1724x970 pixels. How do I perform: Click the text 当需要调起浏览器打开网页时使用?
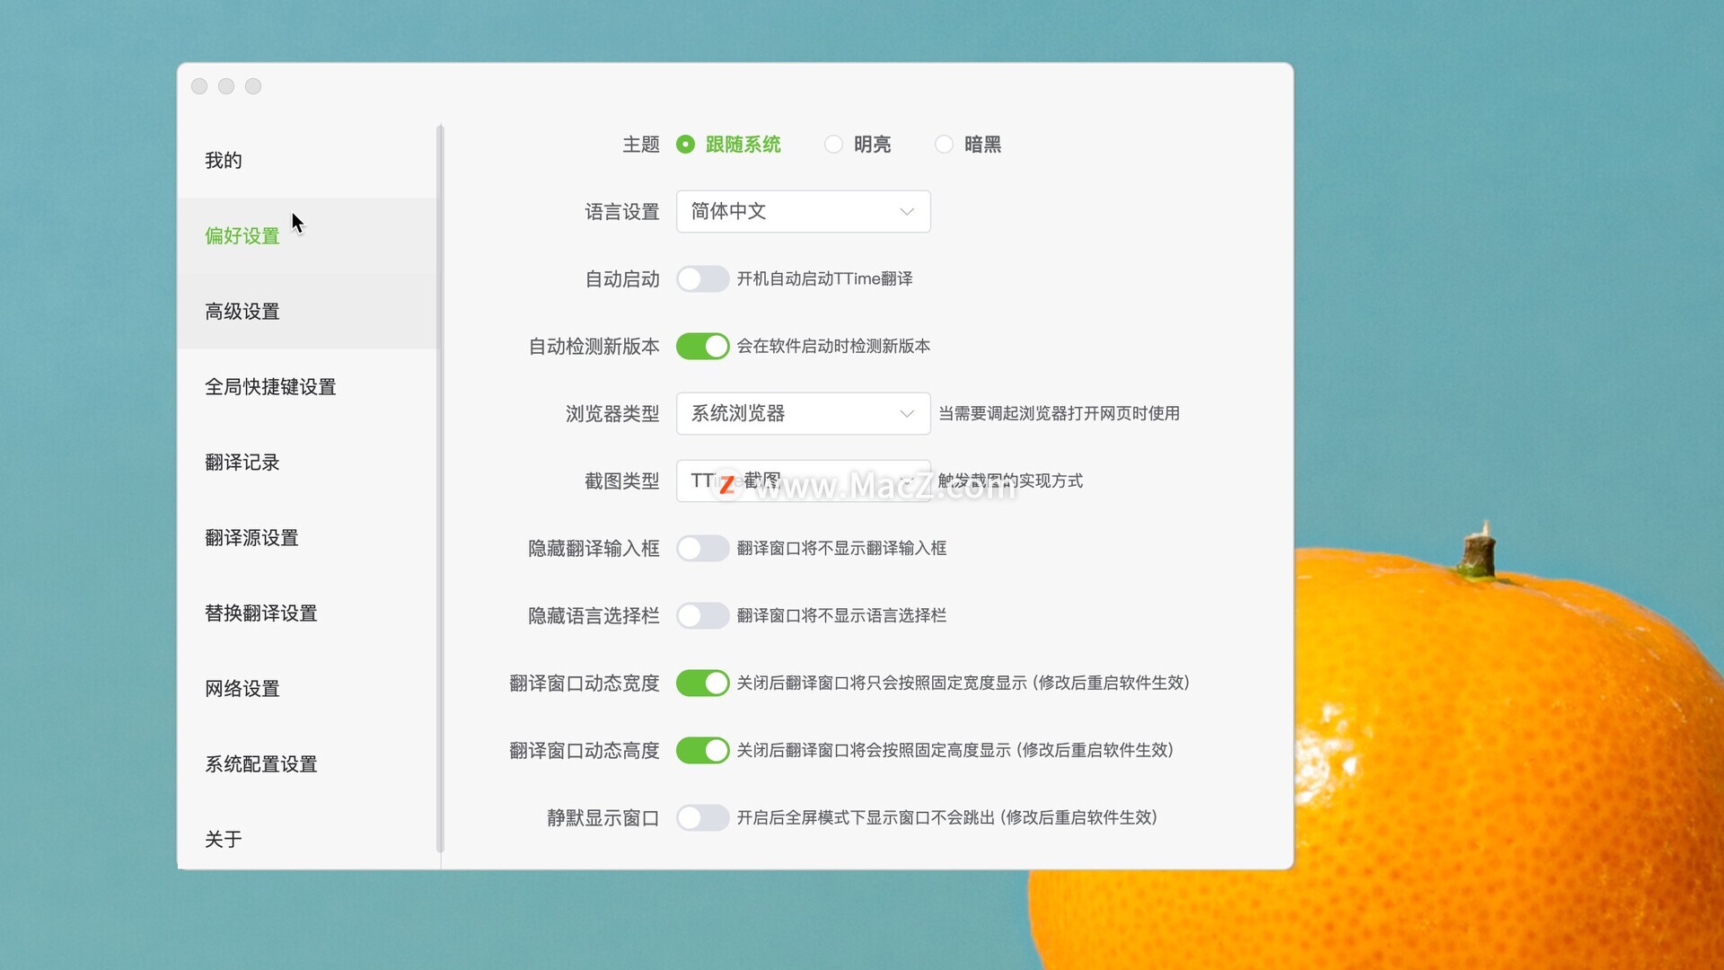pos(1059,413)
